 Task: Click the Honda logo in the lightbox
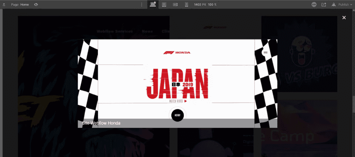[x=177, y=53]
